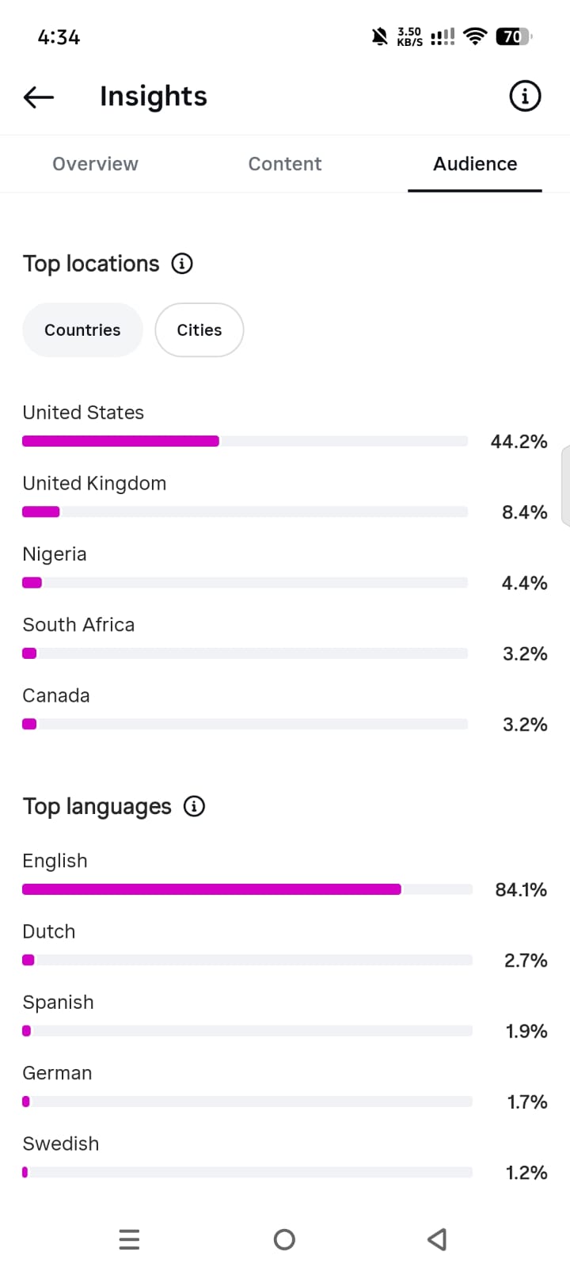The image size is (570, 1267).
Task: Open the Insights info icon in header
Action: (x=525, y=96)
